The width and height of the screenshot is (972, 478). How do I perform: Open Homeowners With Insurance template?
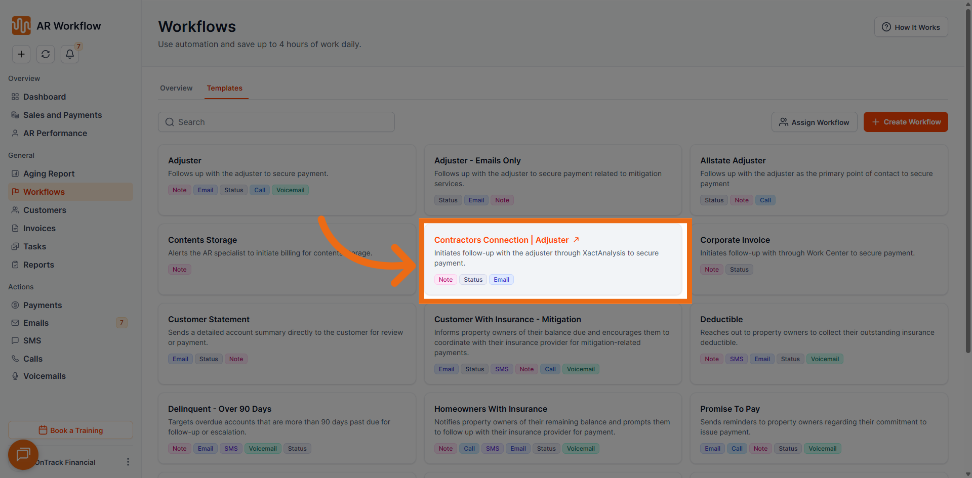click(x=553, y=428)
